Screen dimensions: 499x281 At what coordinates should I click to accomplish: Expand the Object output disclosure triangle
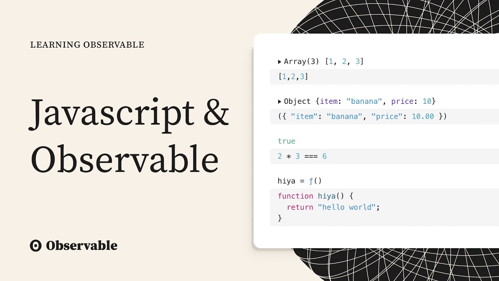280,101
